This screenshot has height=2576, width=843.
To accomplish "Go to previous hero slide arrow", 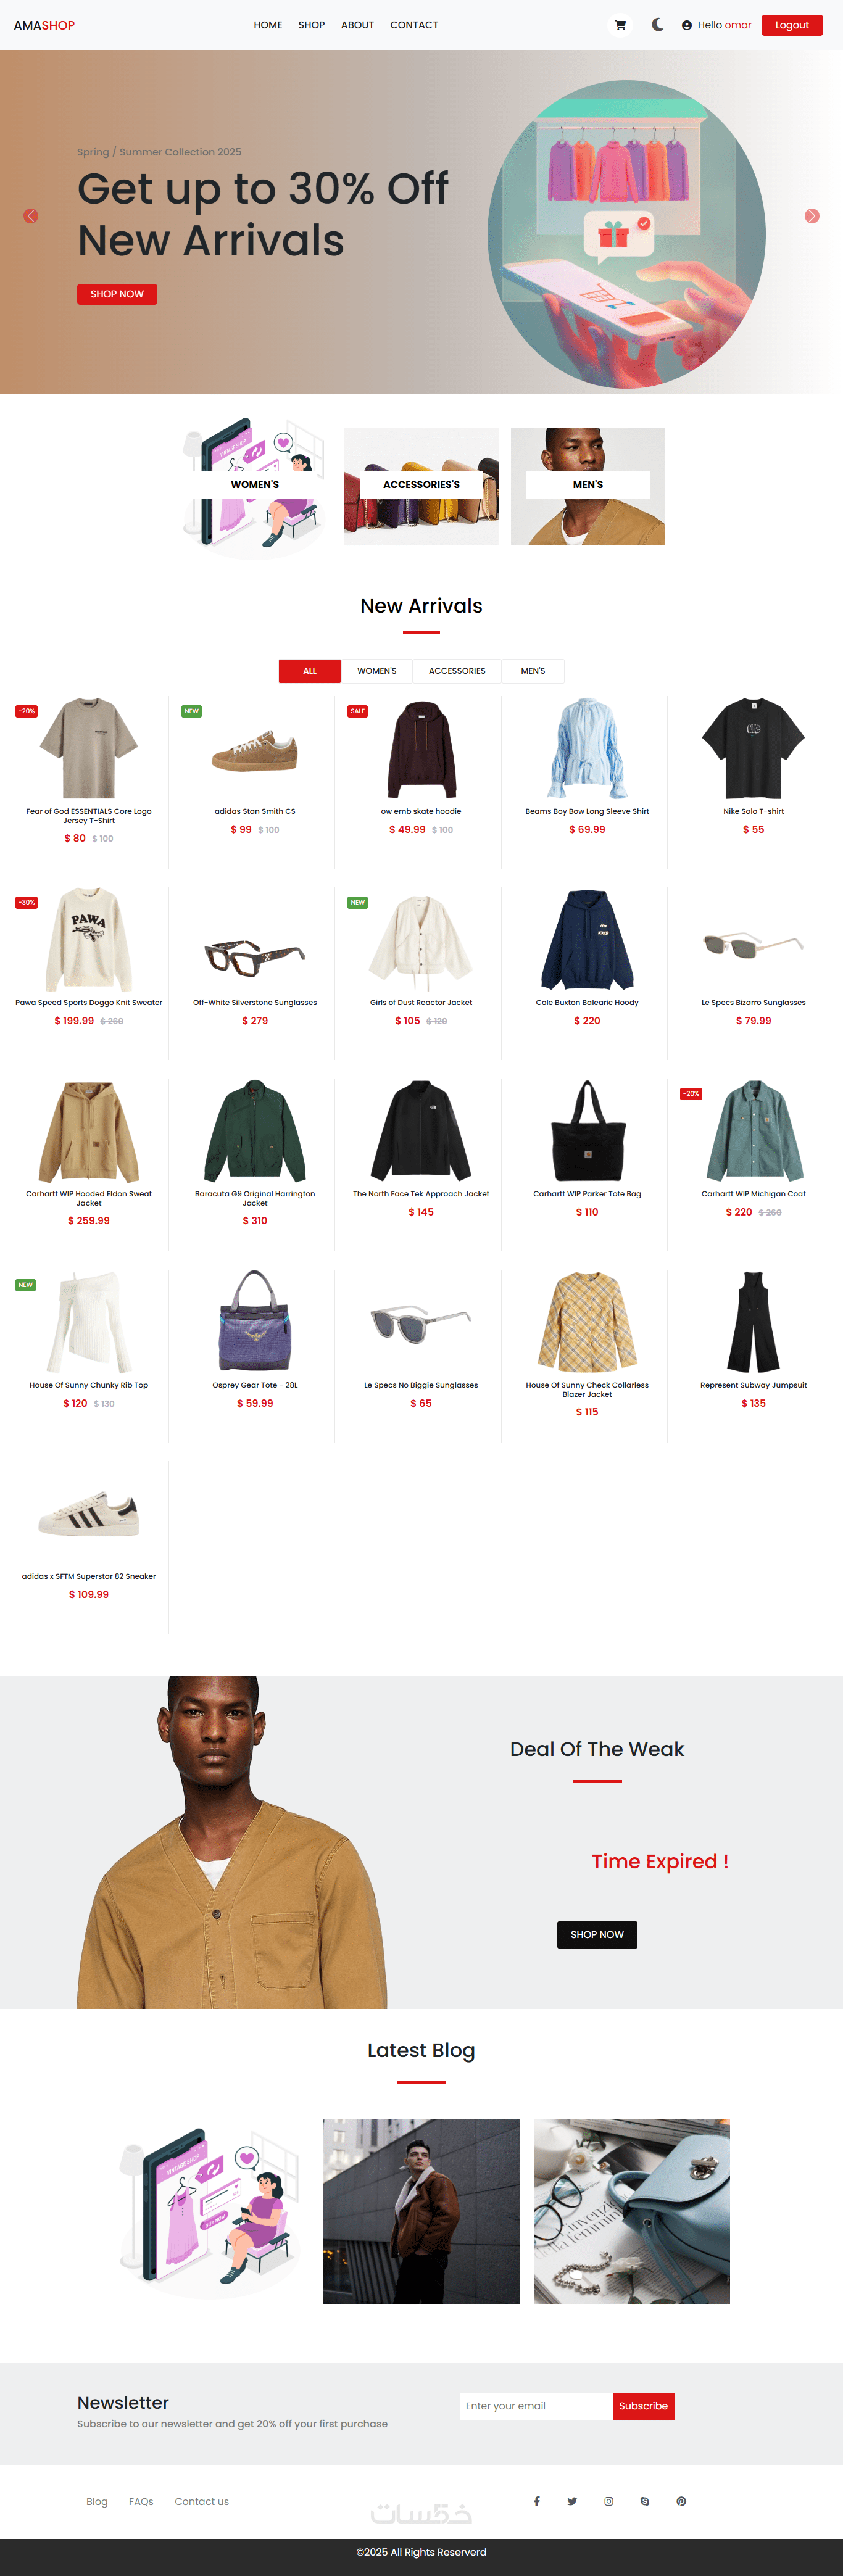I will coord(31,216).
